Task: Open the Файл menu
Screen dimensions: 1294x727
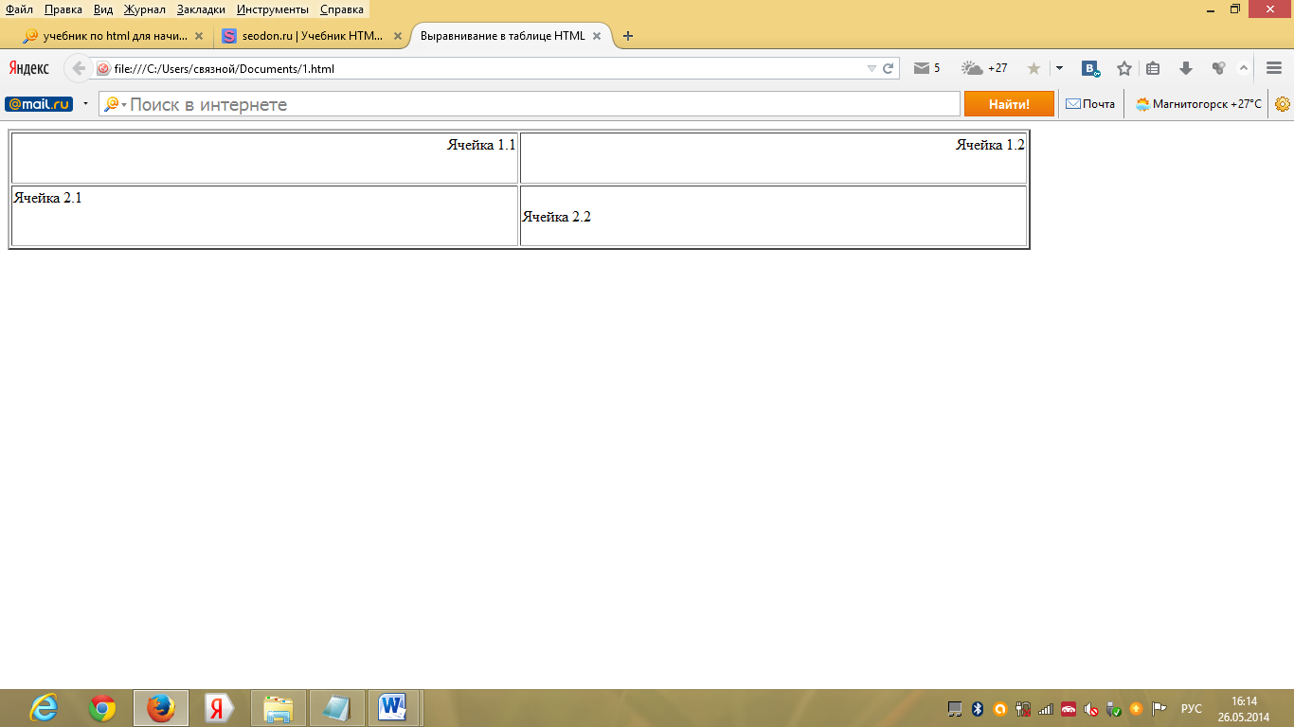Action: coord(19,9)
